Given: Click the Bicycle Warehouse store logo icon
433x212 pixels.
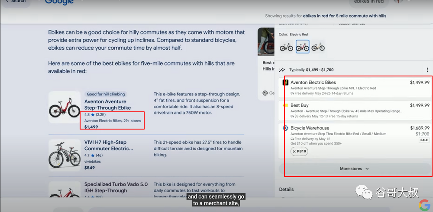Looking at the screenshot, I should point(285,128).
